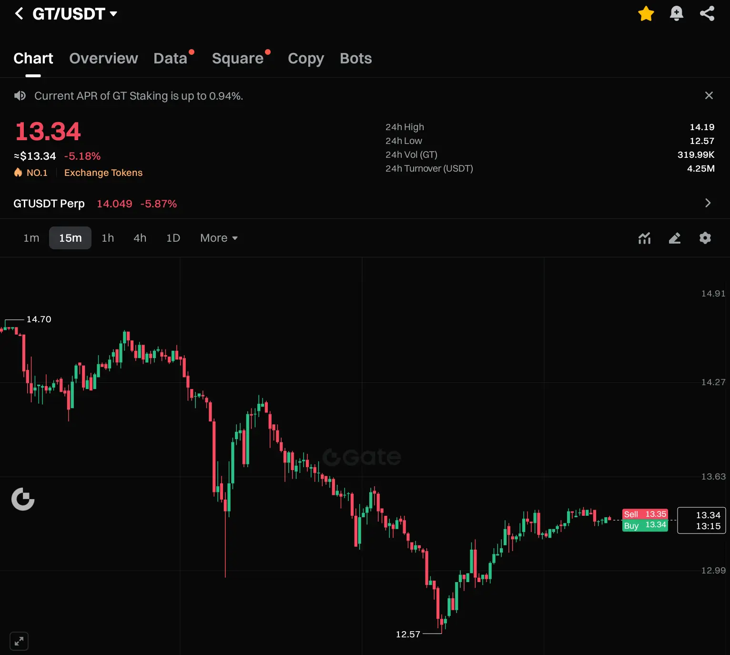
Task: Tap the 12.57 low marker on chart
Action: coord(408,634)
